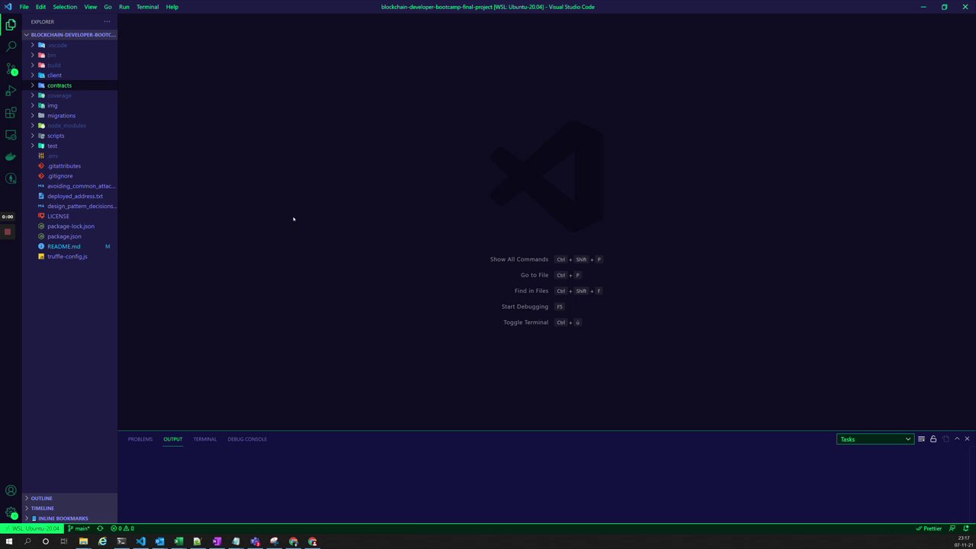Open the .gitignore file
The width and height of the screenshot is (976, 549).
(69, 176)
